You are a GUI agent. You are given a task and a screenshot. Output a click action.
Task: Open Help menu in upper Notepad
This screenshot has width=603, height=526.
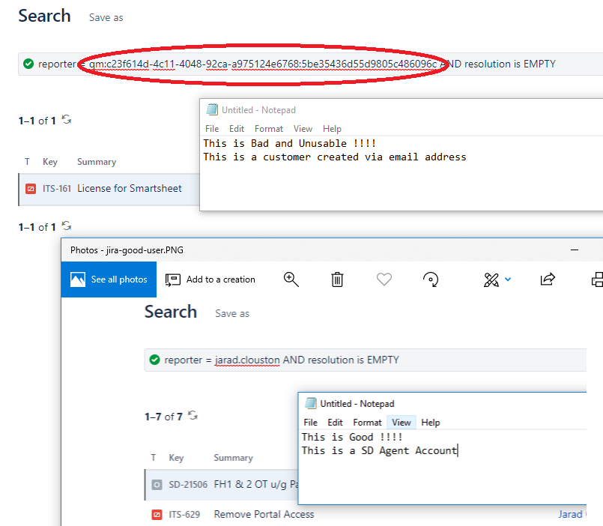332,129
